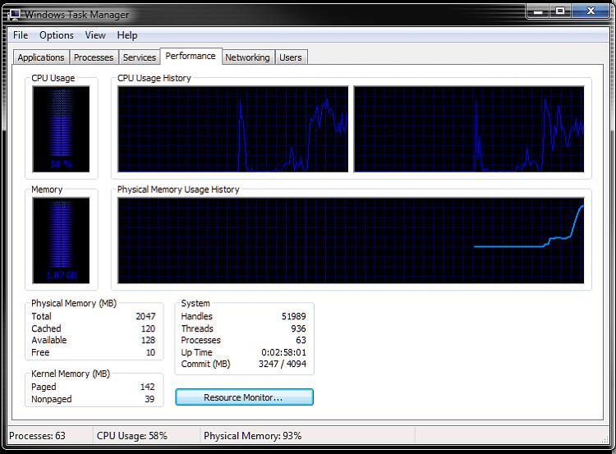Open the Options menu
The height and width of the screenshot is (454, 616).
click(56, 35)
